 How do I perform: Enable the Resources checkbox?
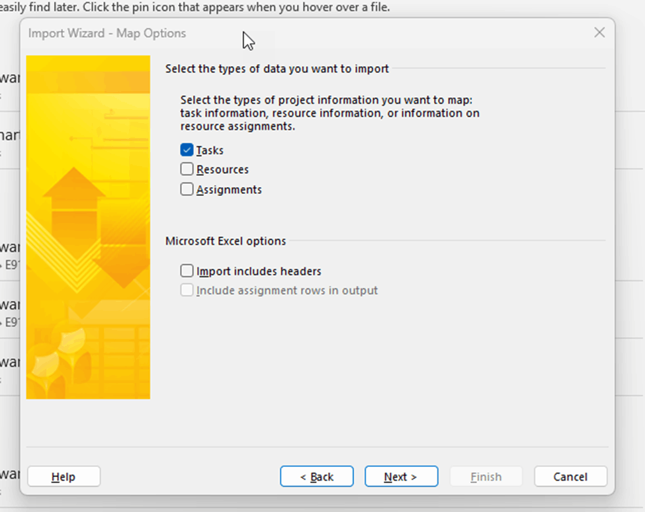click(x=187, y=169)
